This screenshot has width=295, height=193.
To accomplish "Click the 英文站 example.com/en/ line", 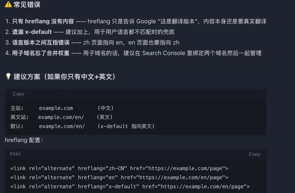I will [x=61, y=117].
